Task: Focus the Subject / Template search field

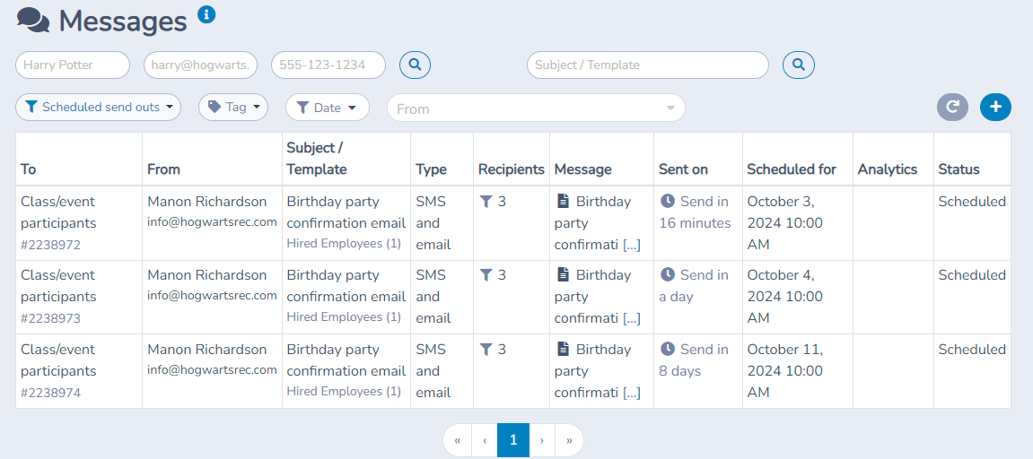Action: [x=648, y=65]
